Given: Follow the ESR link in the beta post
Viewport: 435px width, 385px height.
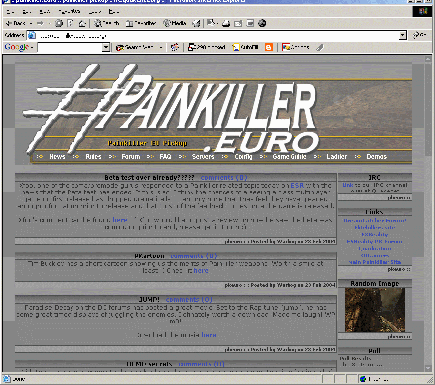Looking at the screenshot, I should tap(297, 186).
